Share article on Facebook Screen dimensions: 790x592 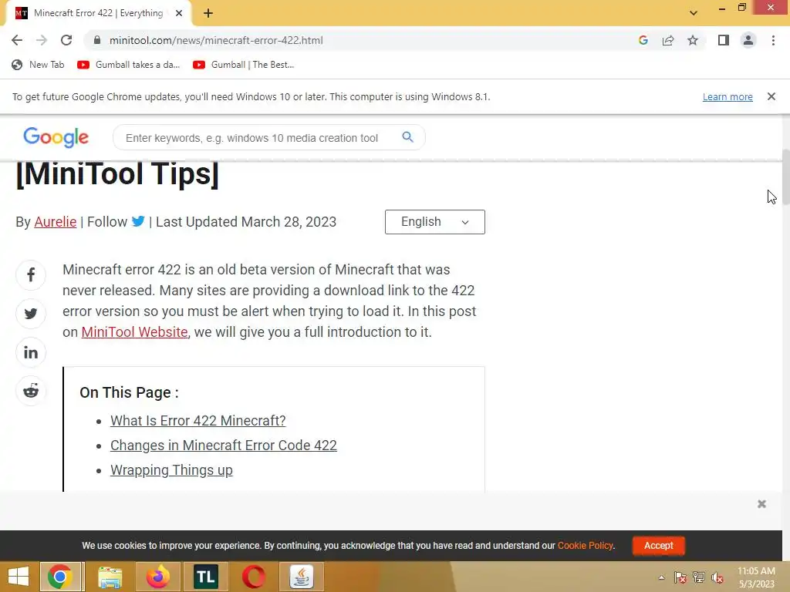tap(31, 275)
